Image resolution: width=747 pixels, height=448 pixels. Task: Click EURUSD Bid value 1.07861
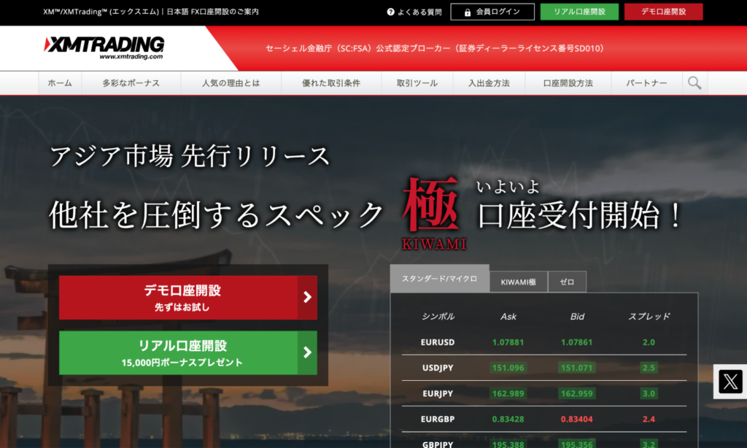576,342
